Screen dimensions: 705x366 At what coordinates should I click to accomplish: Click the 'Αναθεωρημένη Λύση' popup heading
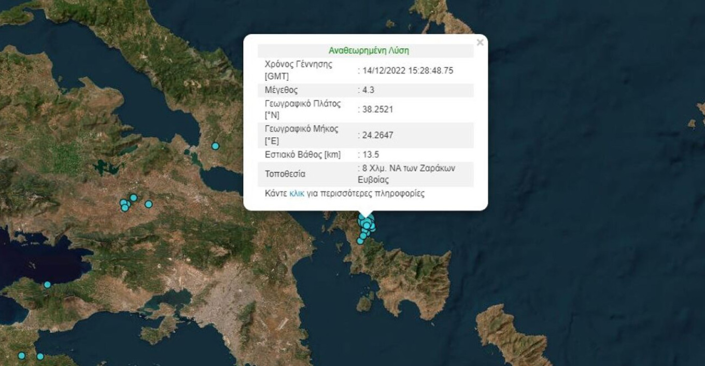(369, 50)
